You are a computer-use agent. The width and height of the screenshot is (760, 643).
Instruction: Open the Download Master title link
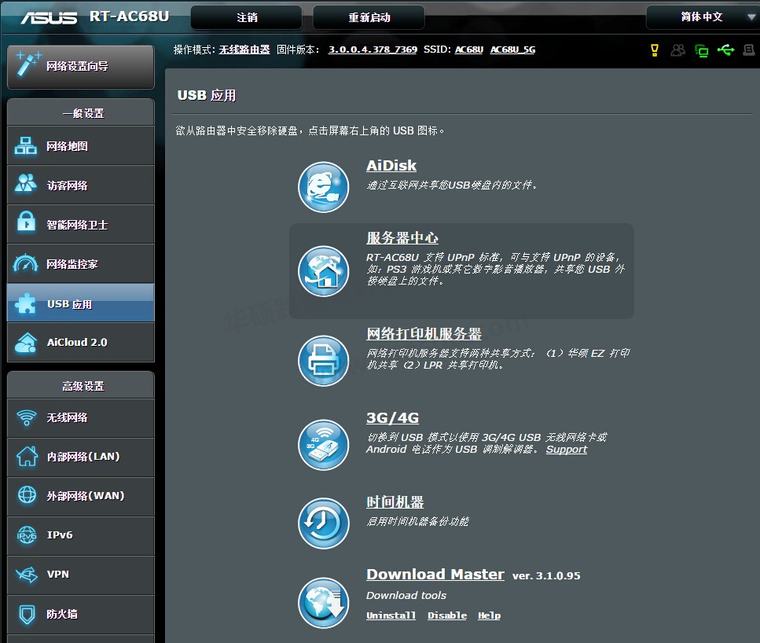point(435,574)
